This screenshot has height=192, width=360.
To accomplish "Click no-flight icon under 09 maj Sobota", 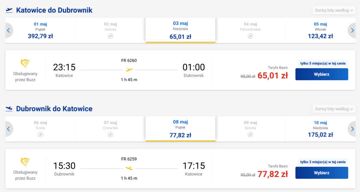I will pyautogui.click(x=251, y=135).
